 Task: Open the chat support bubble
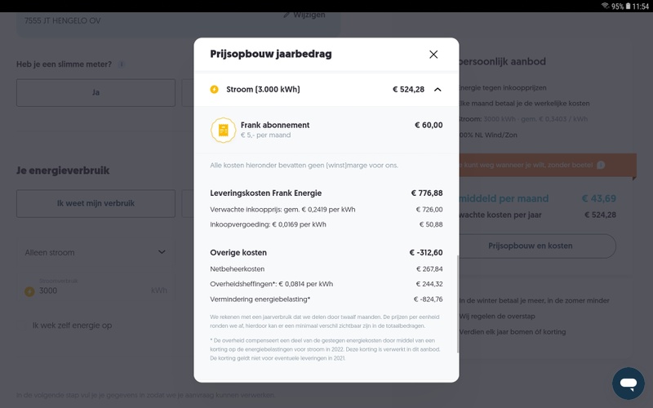[x=629, y=383]
